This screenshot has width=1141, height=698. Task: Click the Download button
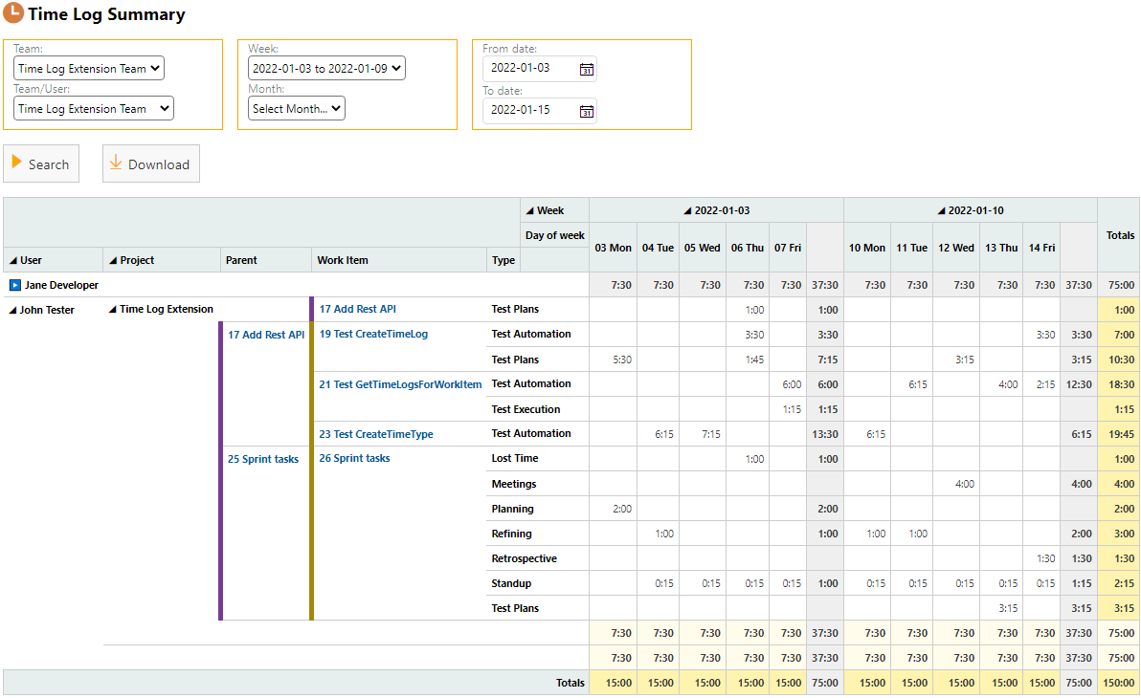click(x=151, y=164)
